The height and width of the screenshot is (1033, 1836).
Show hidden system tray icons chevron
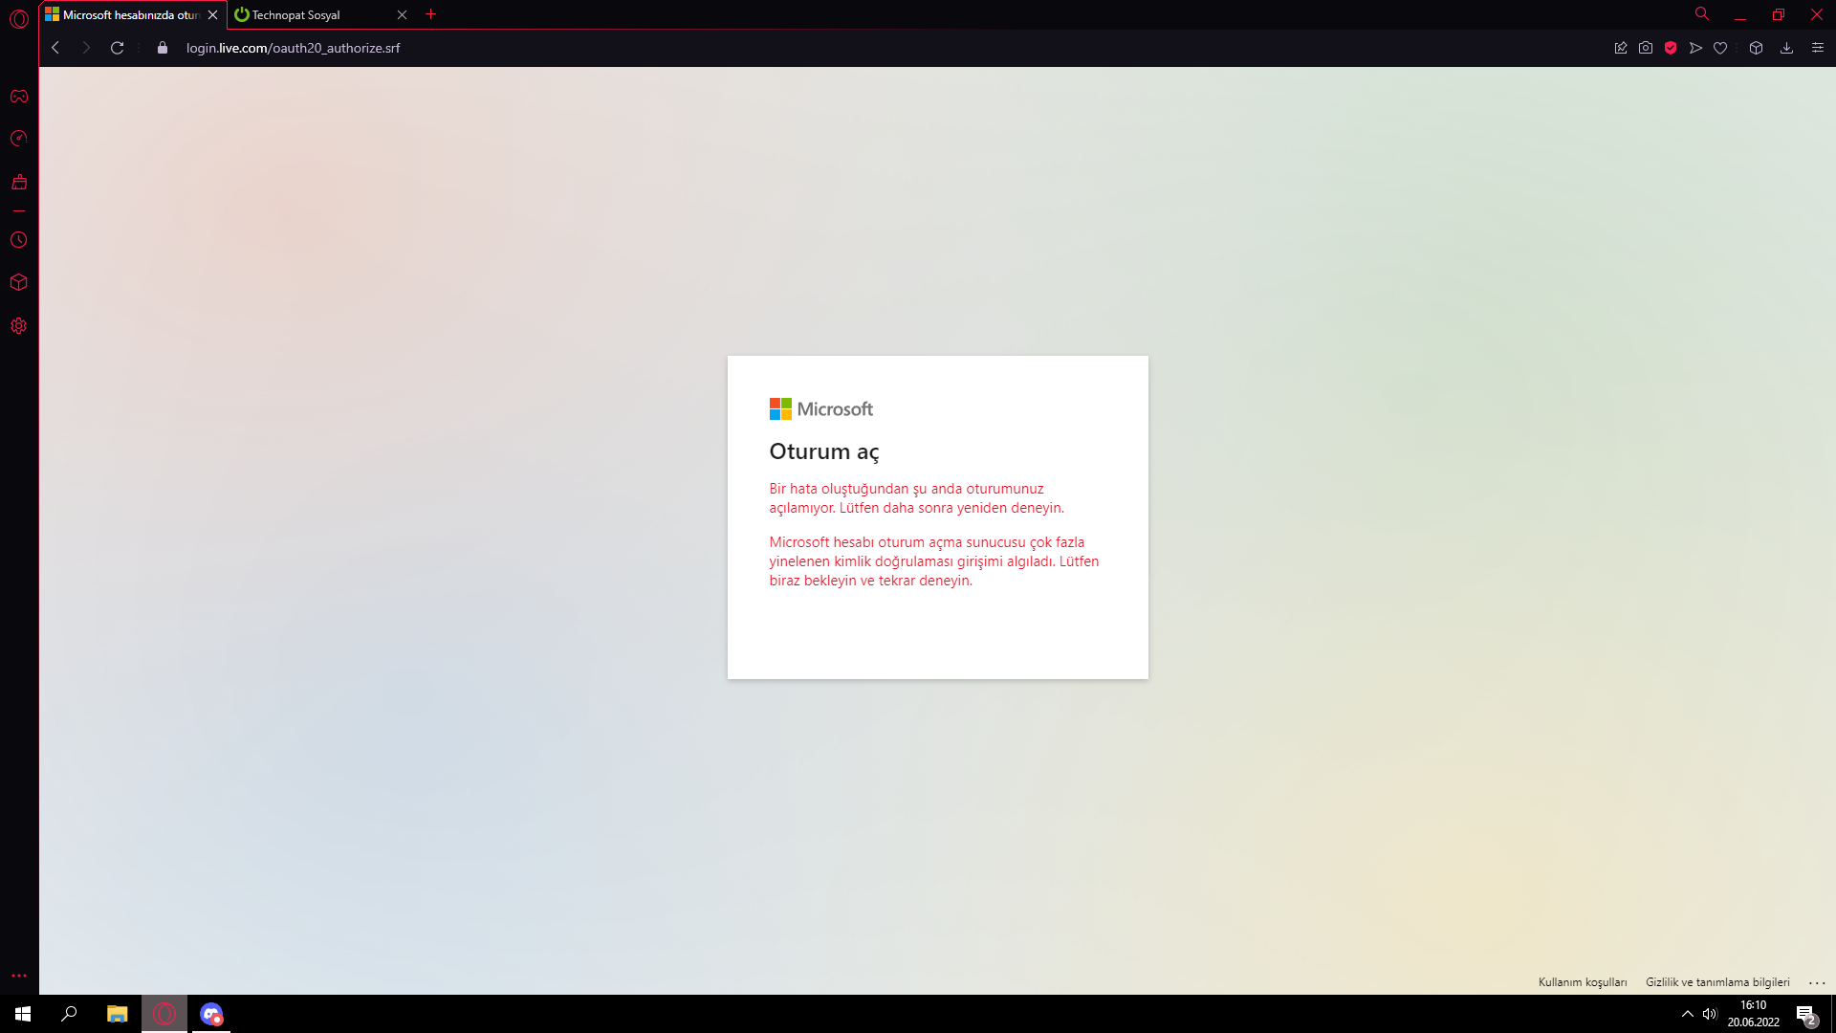point(1688,1014)
